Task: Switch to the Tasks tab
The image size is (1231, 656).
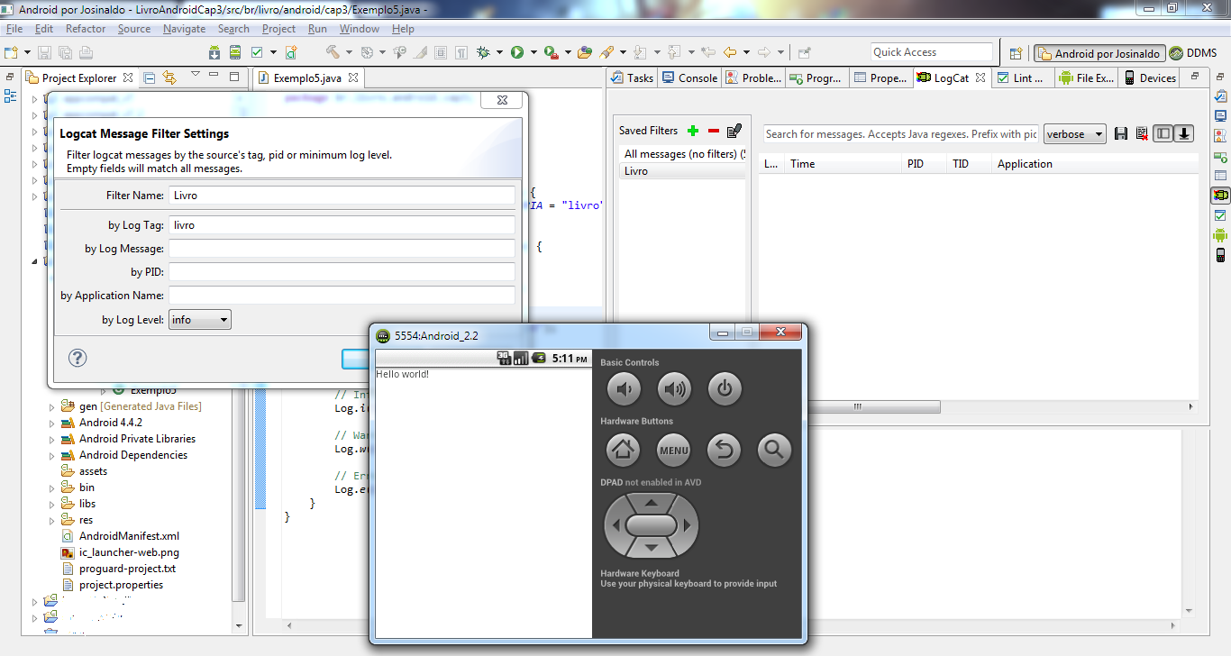Action: pos(632,77)
